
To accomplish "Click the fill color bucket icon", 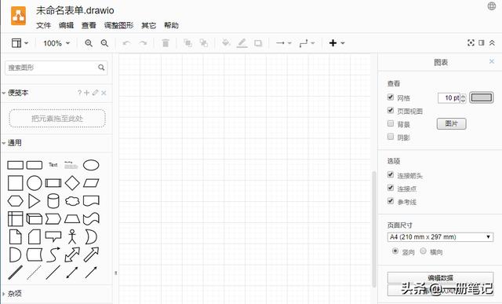I will point(226,43).
